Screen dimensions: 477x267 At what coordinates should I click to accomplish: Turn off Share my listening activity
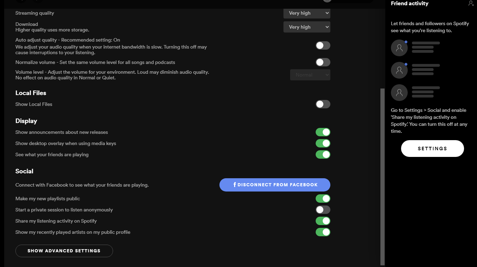(323, 221)
